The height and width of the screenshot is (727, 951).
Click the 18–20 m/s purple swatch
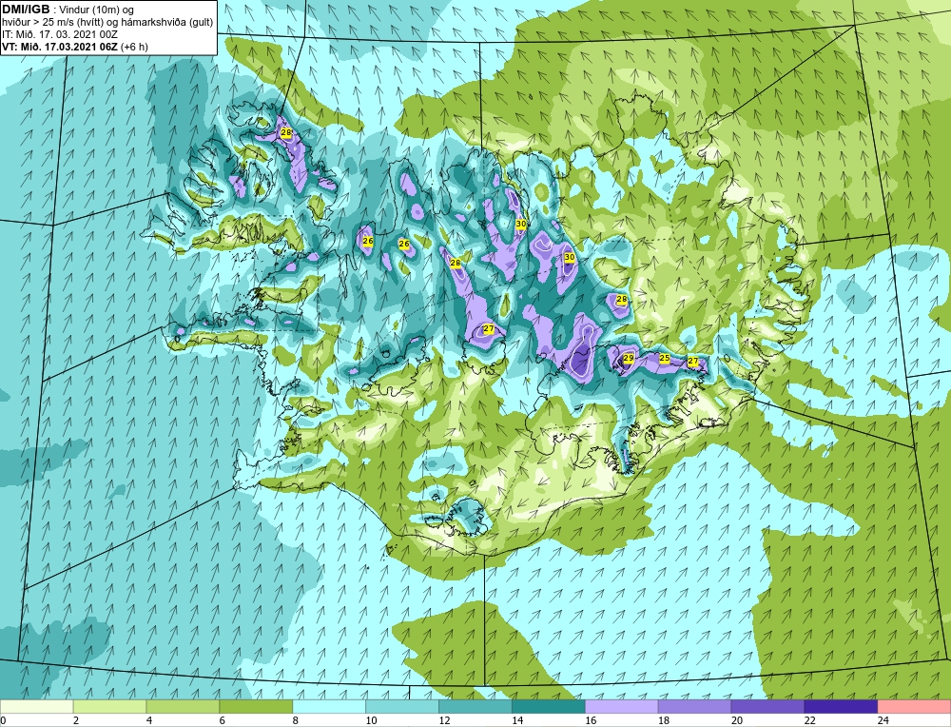694,706
